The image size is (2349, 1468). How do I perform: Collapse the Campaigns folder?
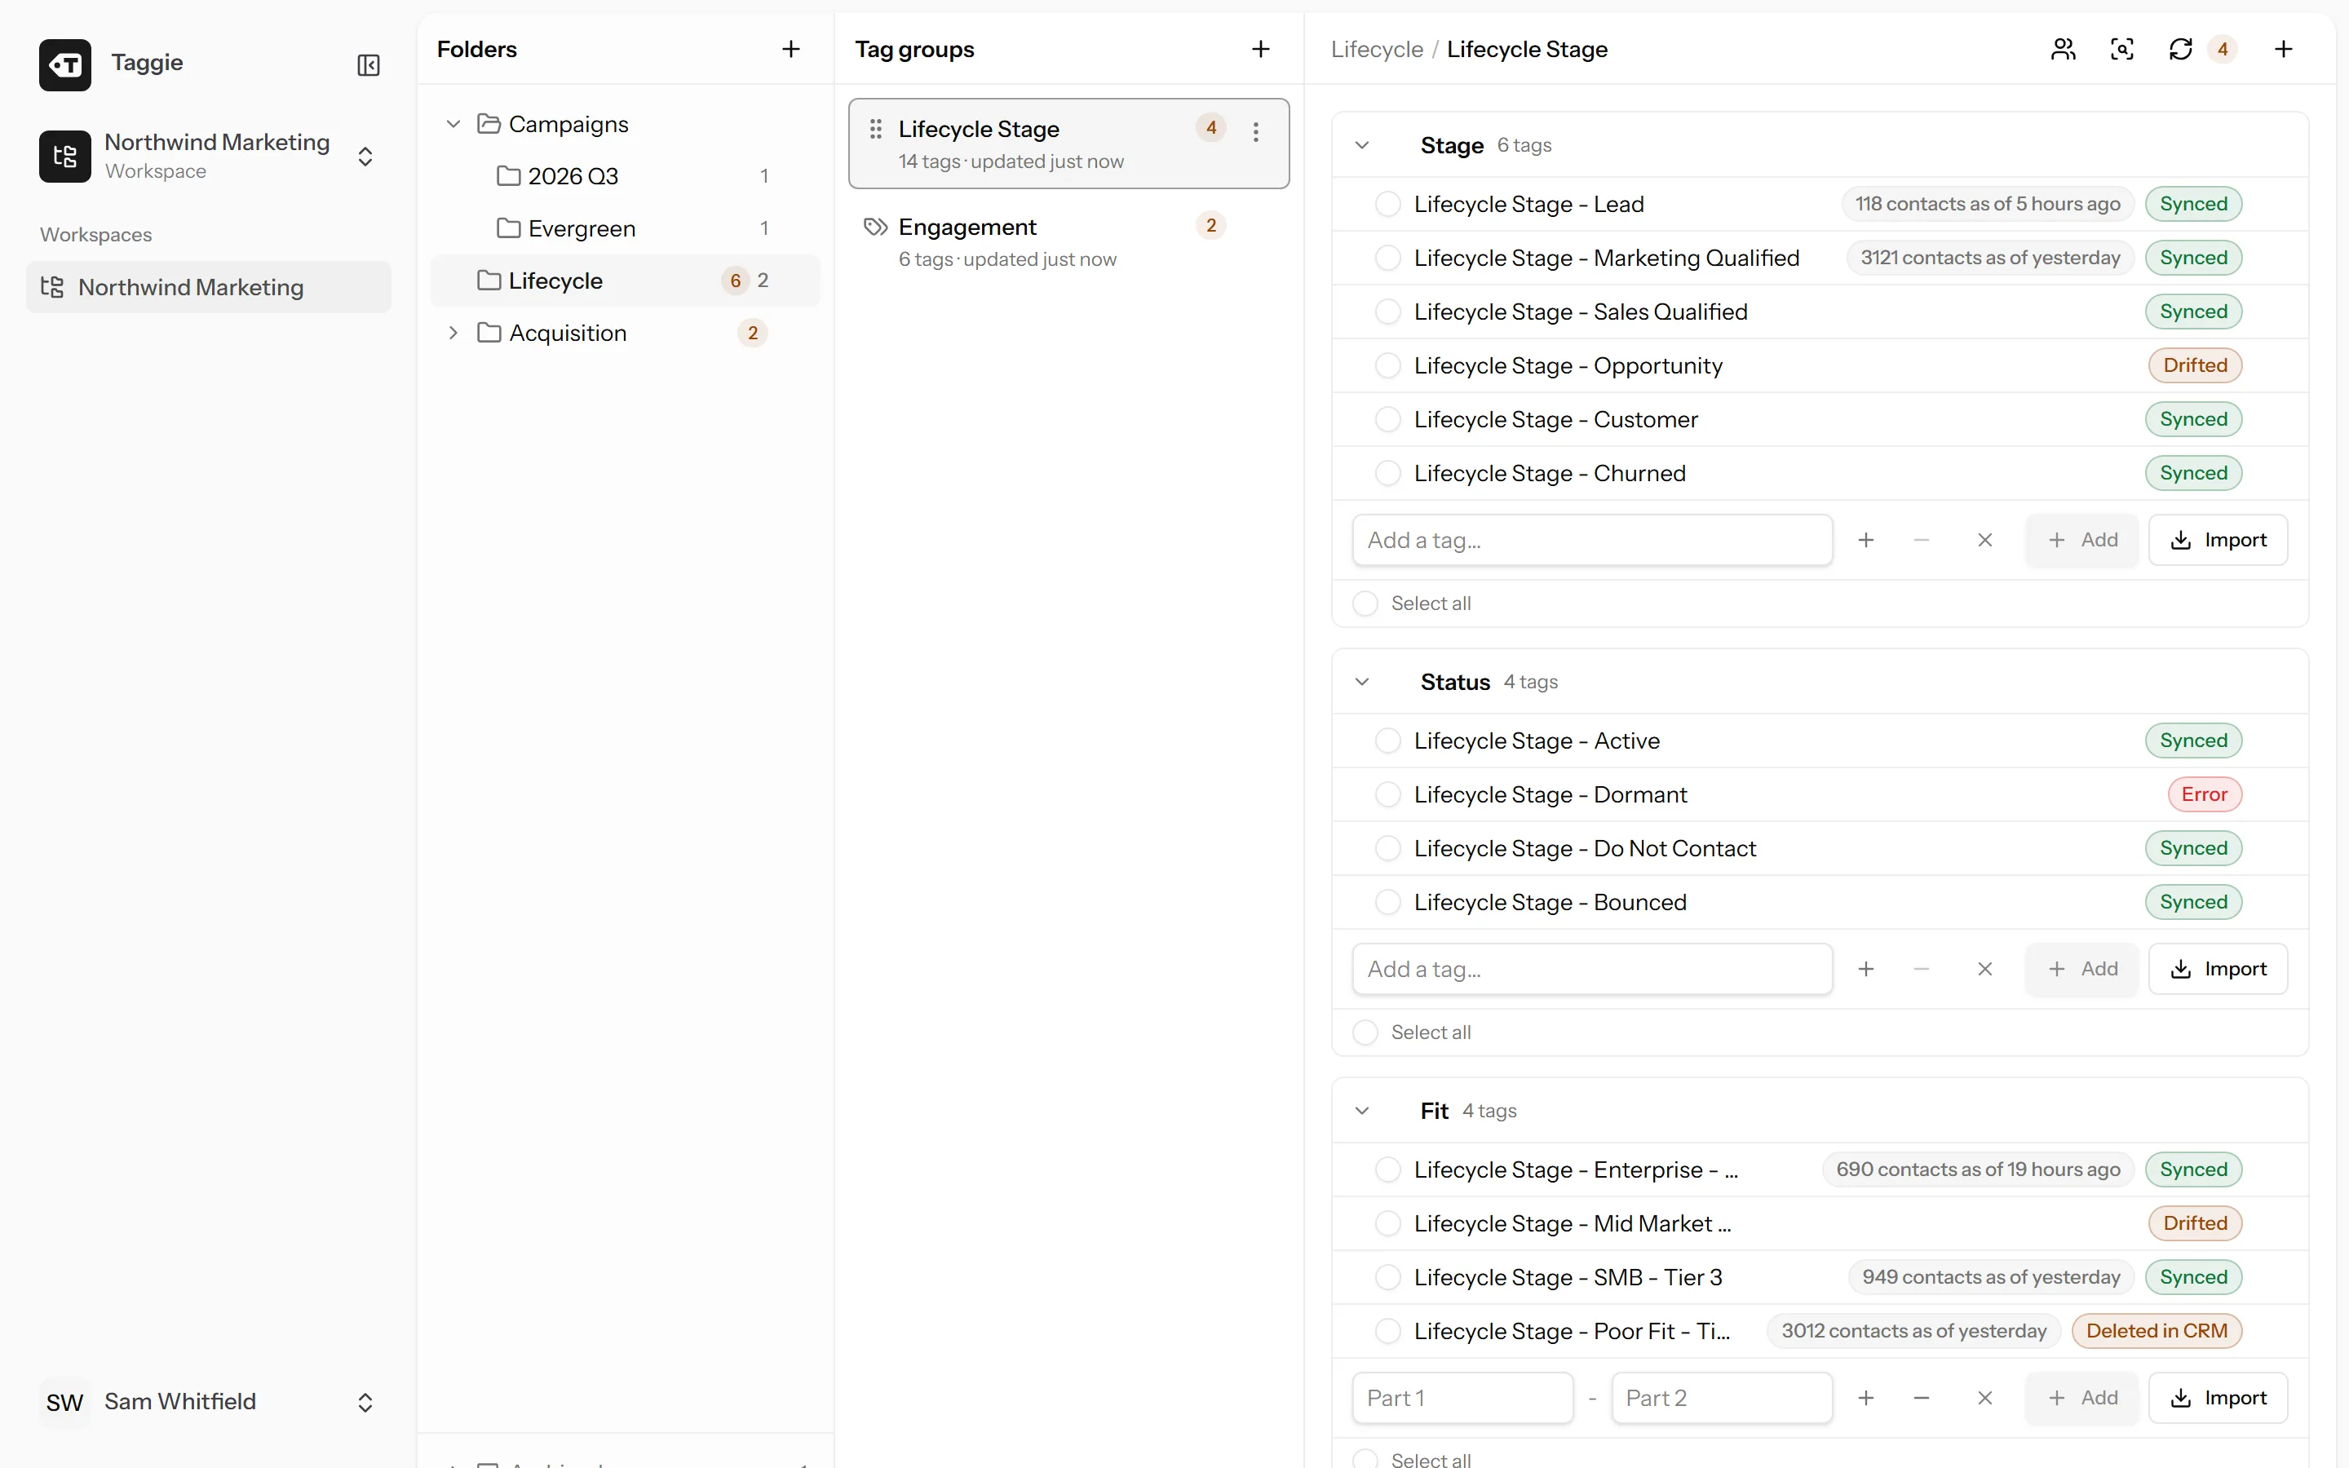coord(453,124)
